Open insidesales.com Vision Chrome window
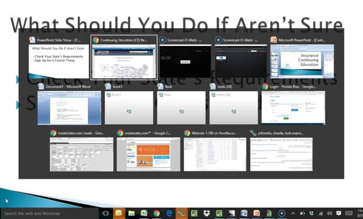Viewport: 363px width, 219px height. click(x=148, y=154)
